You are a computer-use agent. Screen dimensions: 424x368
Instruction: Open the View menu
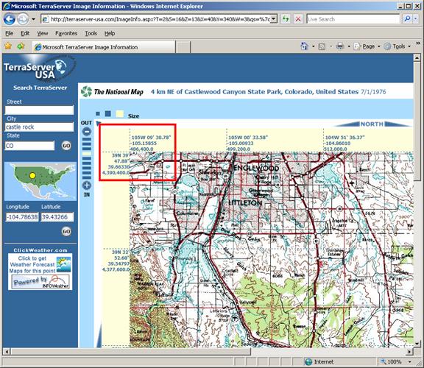click(43, 33)
